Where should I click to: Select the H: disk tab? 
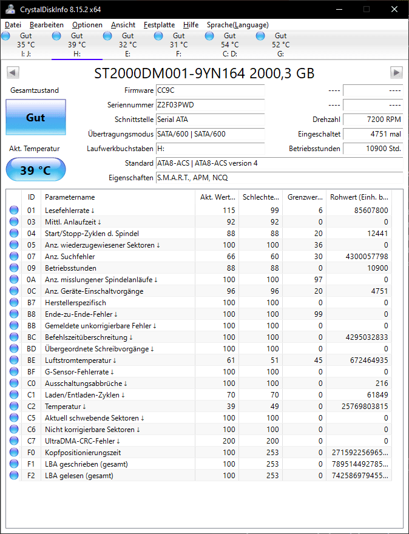[x=77, y=45]
